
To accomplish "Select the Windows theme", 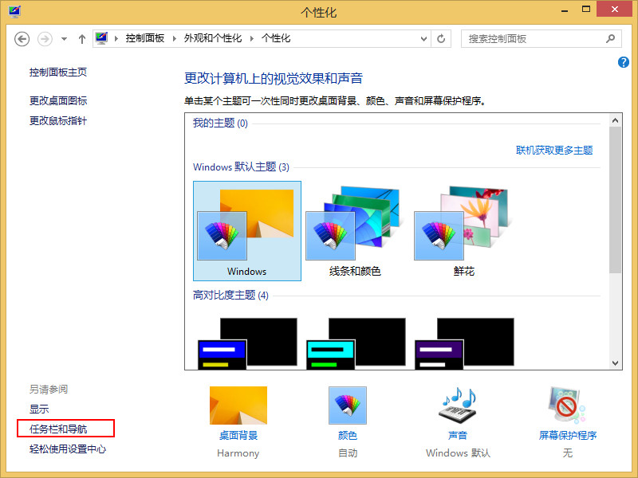I will click(247, 231).
